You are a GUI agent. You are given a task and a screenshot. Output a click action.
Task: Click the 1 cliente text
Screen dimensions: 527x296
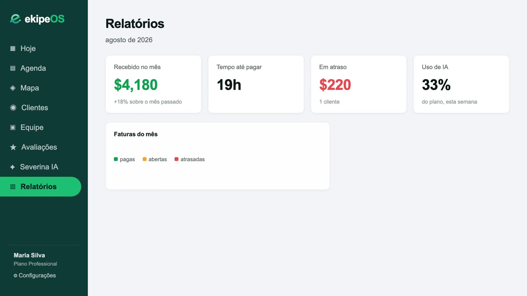329,102
